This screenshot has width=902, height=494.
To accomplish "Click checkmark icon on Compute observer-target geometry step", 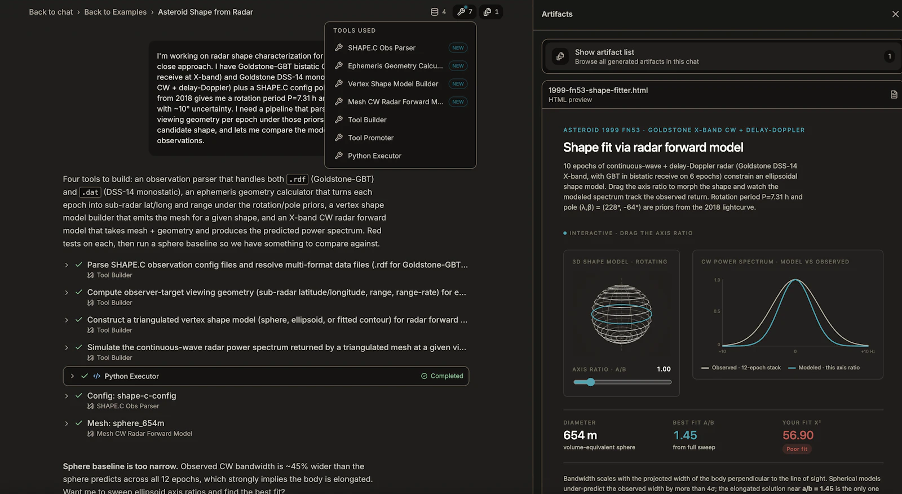I will pos(79,292).
